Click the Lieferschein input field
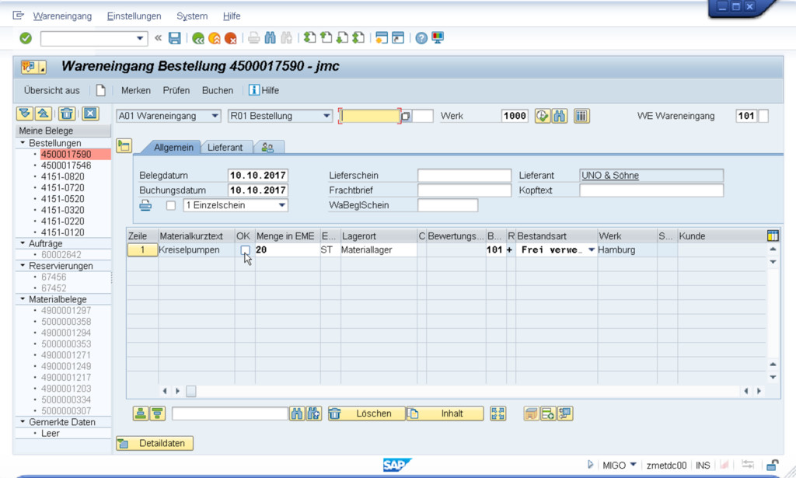Image resolution: width=796 pixels, height=478 pixels. pos(464,176)
